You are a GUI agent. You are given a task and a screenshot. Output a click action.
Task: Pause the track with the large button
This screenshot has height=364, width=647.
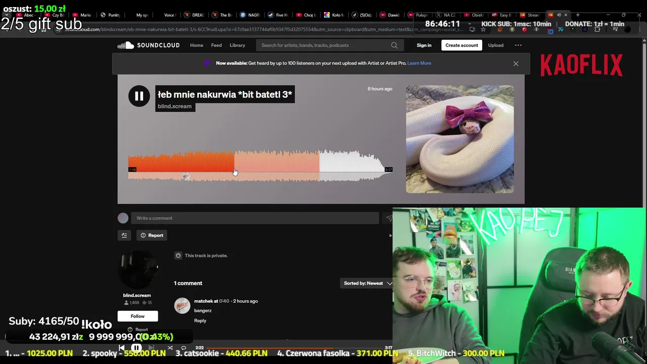point(139,96)
